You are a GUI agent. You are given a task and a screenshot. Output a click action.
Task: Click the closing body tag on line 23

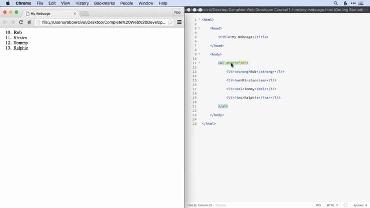pyautogui.click(x=217, y=115)
